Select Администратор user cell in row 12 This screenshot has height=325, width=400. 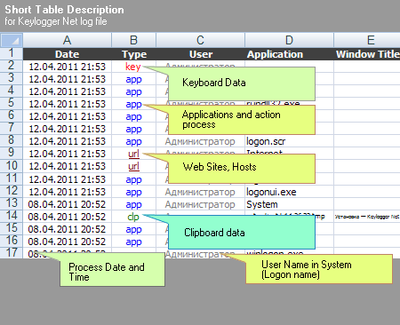pyautogui.click(x=201, y=192)
